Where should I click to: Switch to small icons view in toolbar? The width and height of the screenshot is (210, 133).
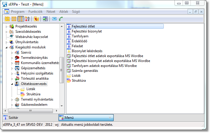[x=14, y=19]
